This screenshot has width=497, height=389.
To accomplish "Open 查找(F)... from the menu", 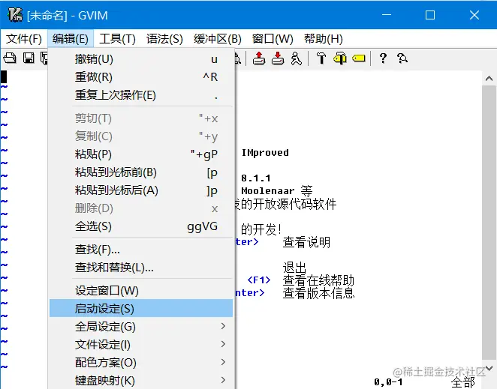I will click(141, 250).
